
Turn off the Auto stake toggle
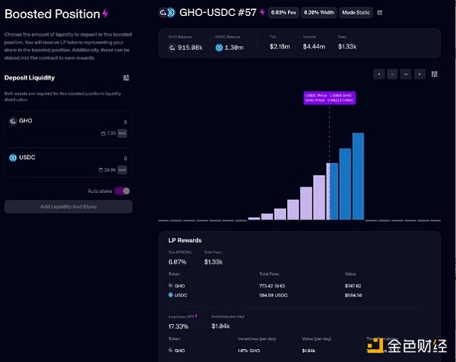coord(122,191)
